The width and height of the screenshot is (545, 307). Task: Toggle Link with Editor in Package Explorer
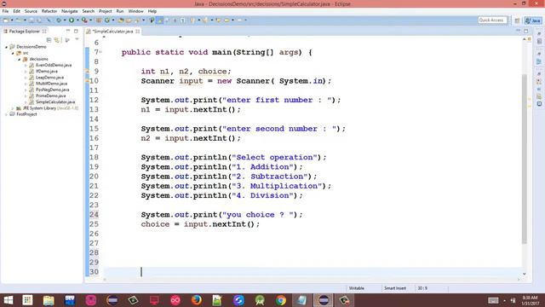(57, 40)
